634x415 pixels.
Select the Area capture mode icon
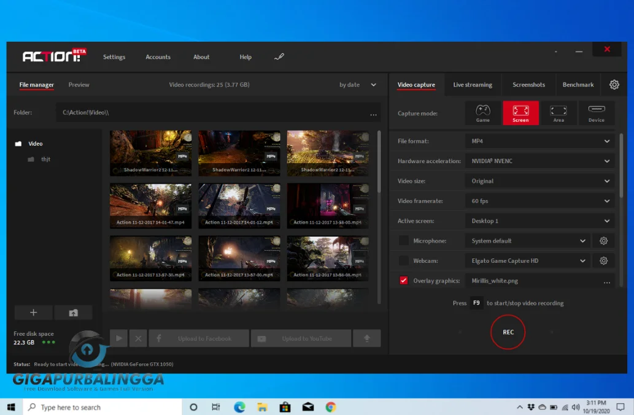tap(558, 113)
